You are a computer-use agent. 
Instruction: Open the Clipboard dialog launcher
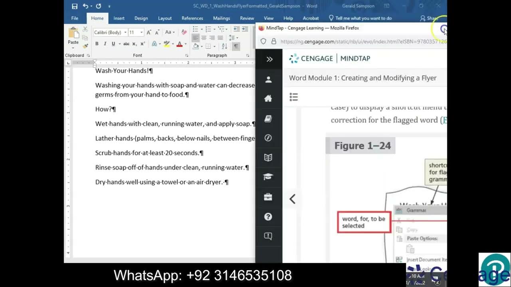click(x=88, y=55)
